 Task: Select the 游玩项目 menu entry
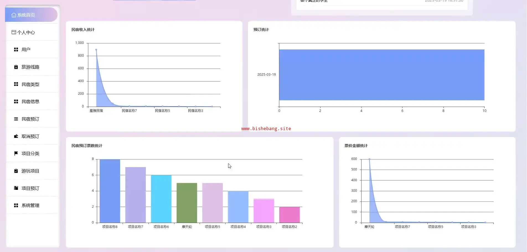pos(32,171)
